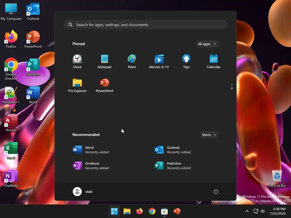
Task: Open the pinned Clock app
Action: (x=77, y=62)
